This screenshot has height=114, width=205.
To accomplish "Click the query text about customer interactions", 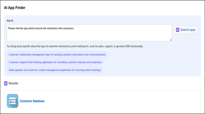I will click(x=41, y=28).
